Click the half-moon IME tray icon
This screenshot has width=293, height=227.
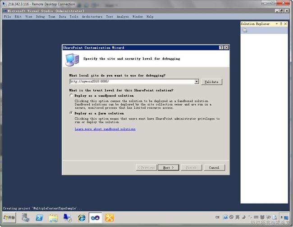[244, 217]
